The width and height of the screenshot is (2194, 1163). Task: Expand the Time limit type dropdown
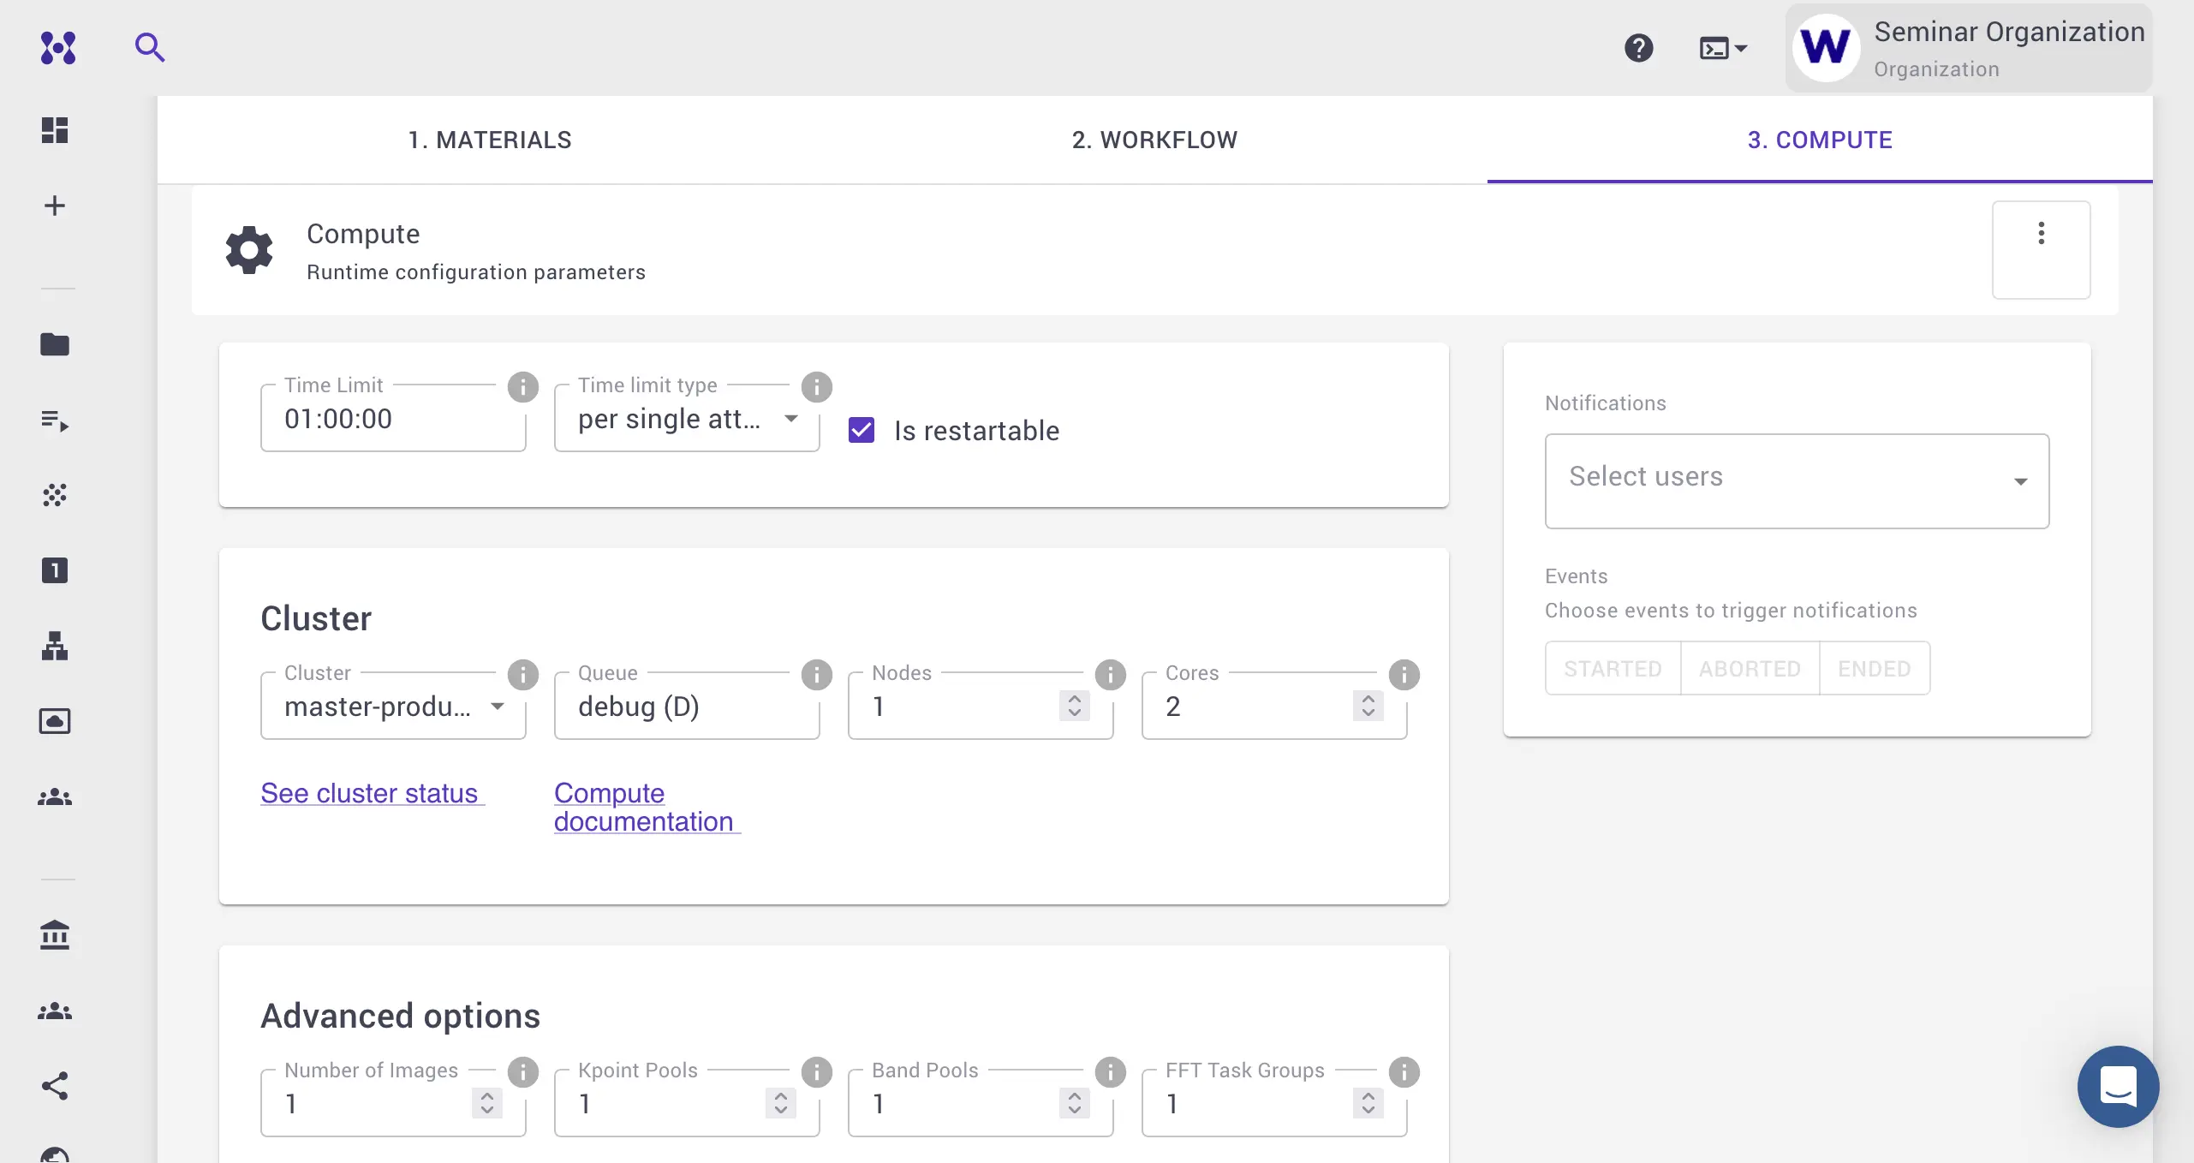click(687, 419)
